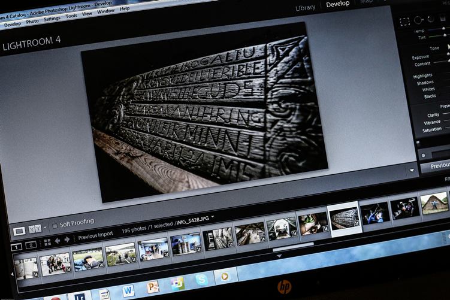450x300 pixels.
Task: Toggle the panel switch above the target icon
Action: 418,143
